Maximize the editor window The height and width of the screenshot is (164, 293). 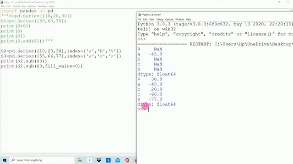click(x=279, y=2)
